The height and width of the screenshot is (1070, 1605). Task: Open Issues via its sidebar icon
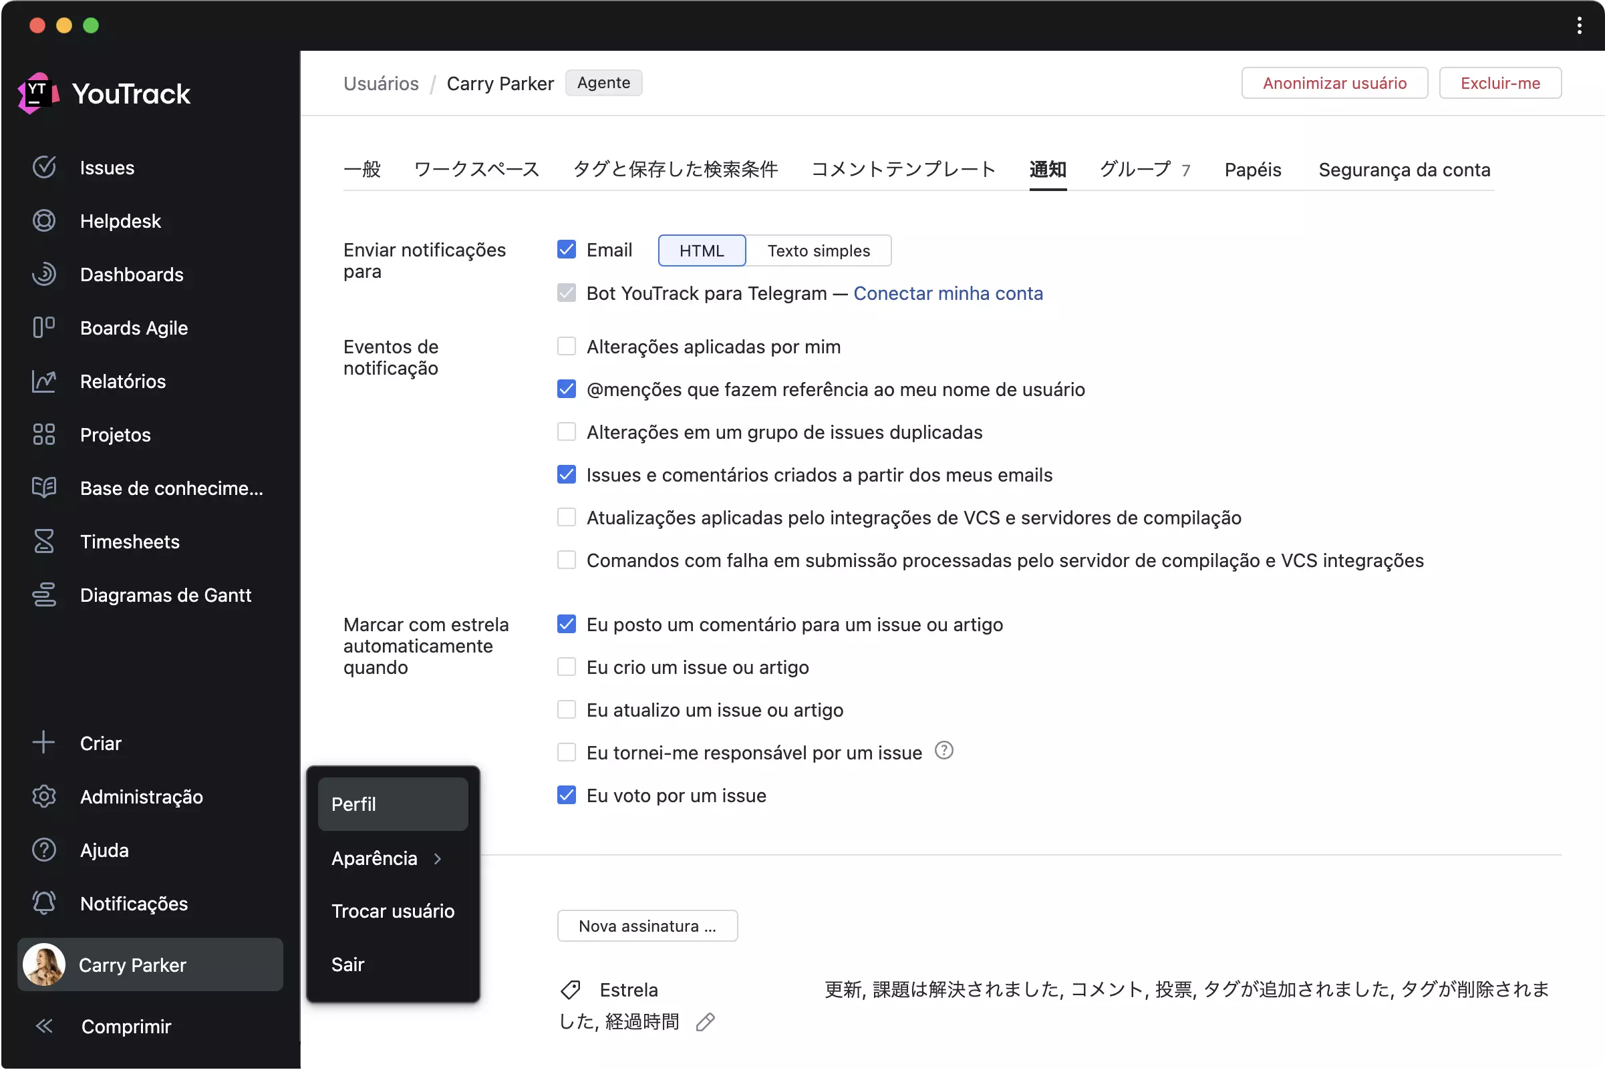pos(44,167)
